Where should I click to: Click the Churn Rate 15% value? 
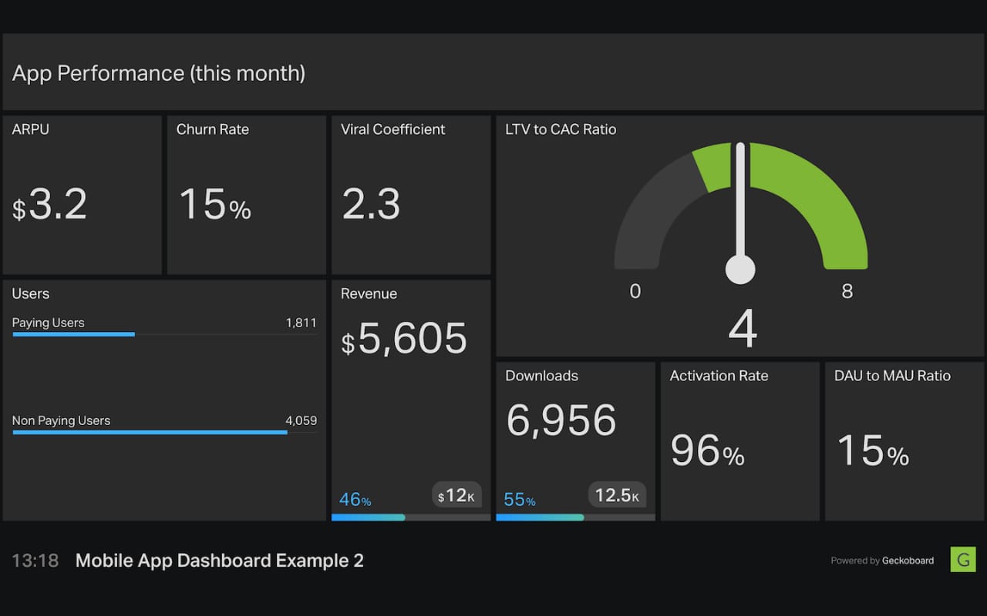(x=214, y=205)
